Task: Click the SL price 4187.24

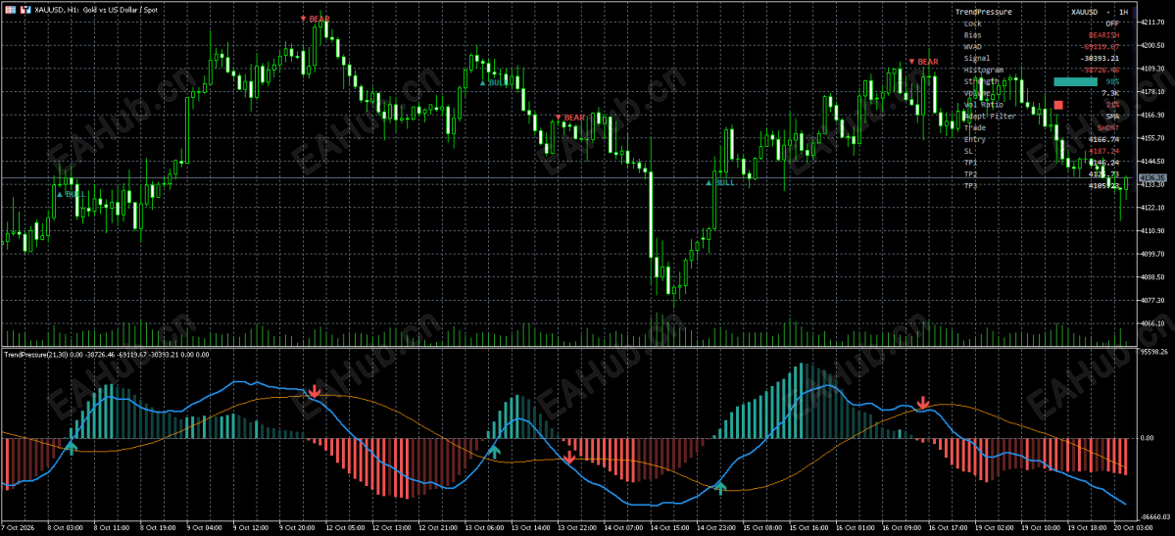Action: pyautogui.click(x=1105, y=151)
